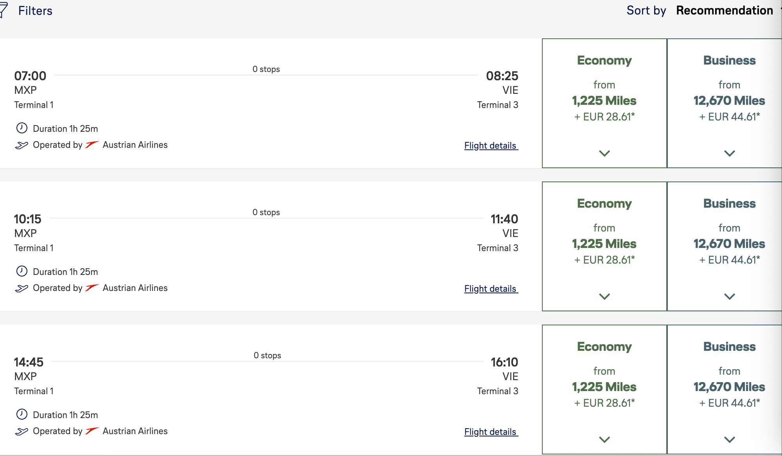Screen dimensions: 782x456
Task: Click Austrian Airlines logo on 14:45 flight
Action: [x=92, y=431]
